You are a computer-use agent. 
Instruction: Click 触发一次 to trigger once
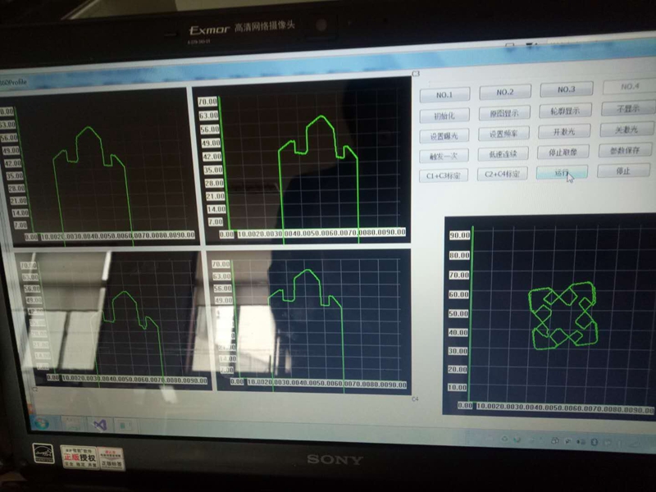444,156
